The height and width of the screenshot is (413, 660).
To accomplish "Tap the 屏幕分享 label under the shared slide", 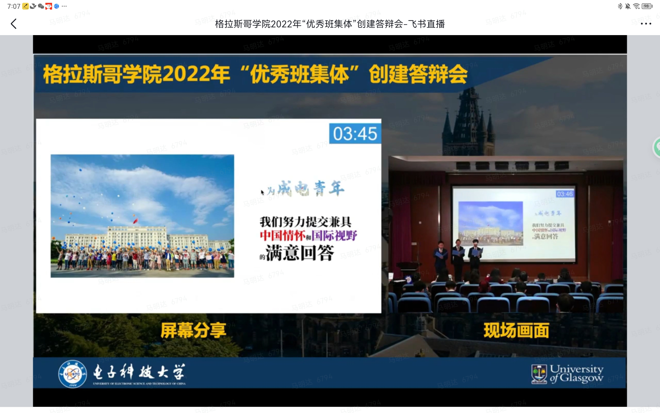I will (193, 330).
